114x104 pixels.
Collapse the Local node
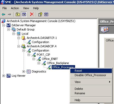pos(13,34)
